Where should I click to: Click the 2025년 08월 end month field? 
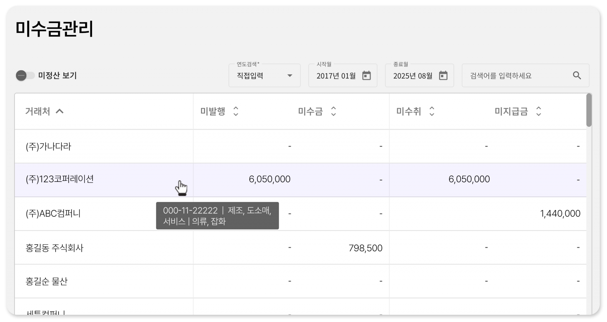pyautogui.click(x=413, y=76)
